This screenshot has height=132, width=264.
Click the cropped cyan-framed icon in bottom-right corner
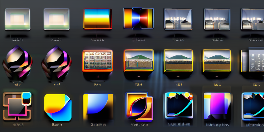pos(253,106)
